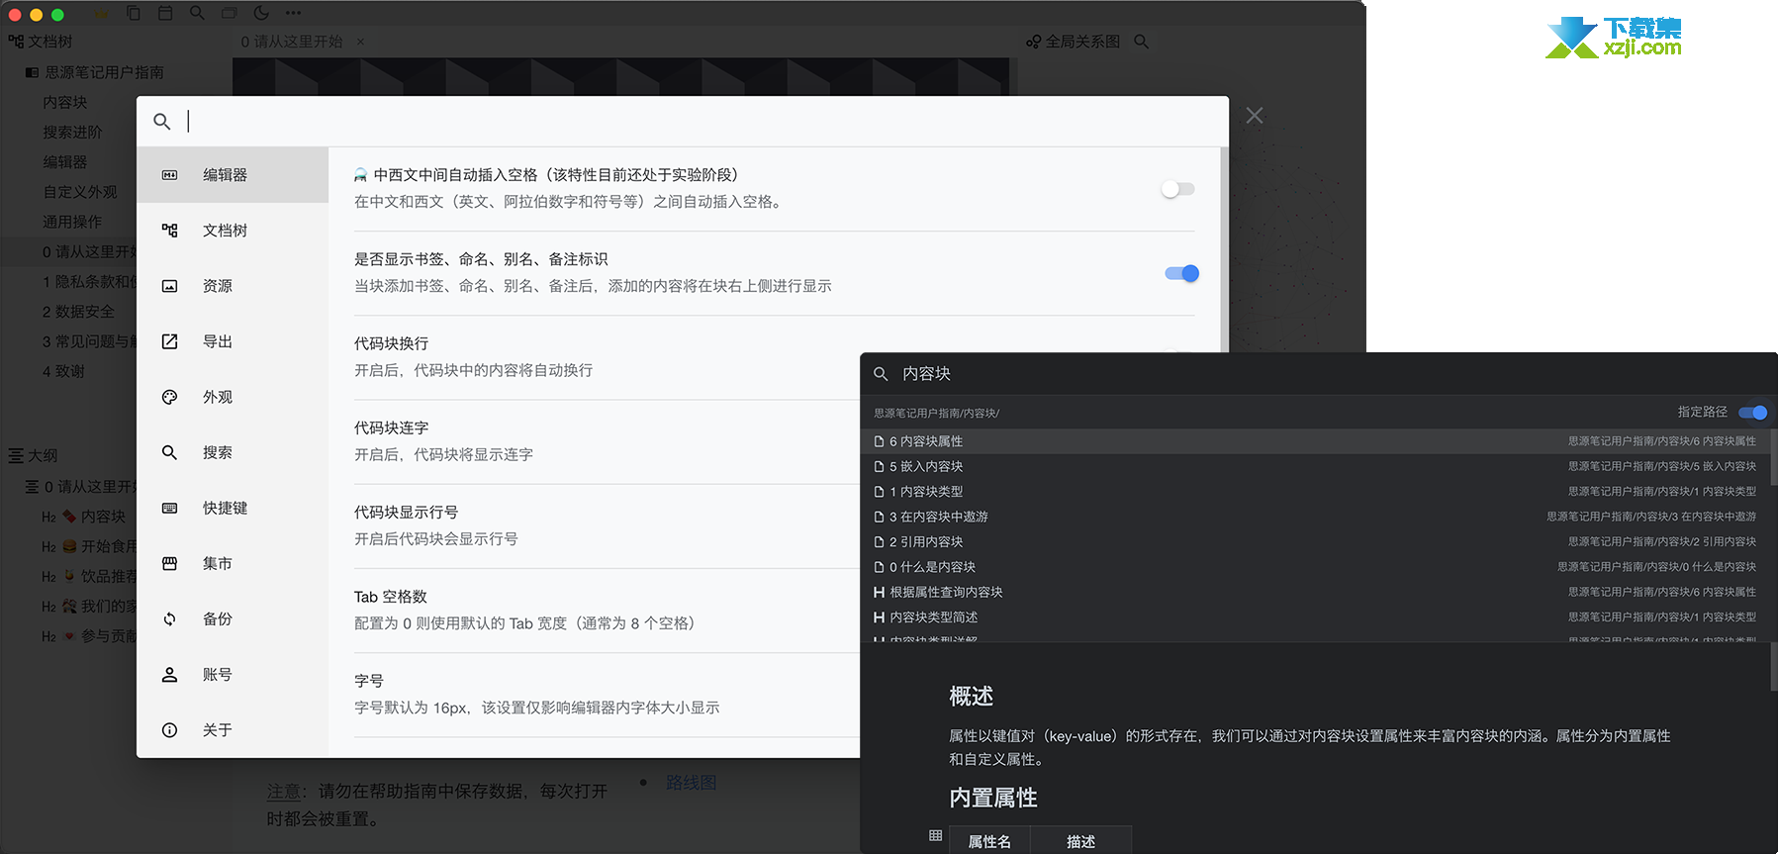Open 内容块 folder in the document tree
Screen dimensions: 1778x854
tap(65, 102)
